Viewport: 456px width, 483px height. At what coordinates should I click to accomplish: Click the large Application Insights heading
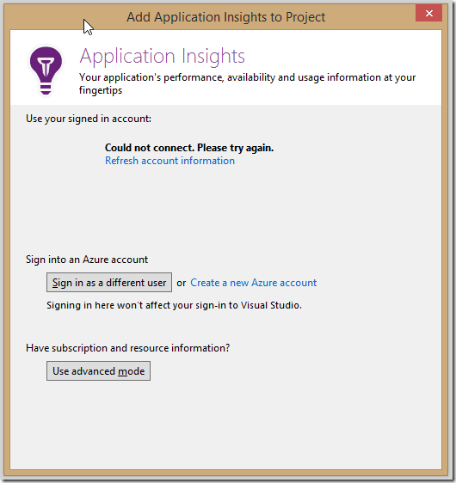pos(162,56)
